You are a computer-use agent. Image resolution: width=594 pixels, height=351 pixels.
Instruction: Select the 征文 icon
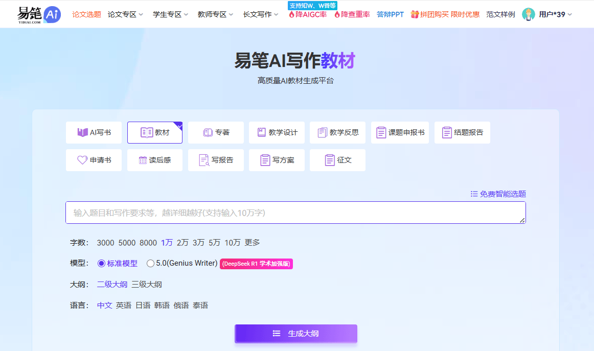337,160
